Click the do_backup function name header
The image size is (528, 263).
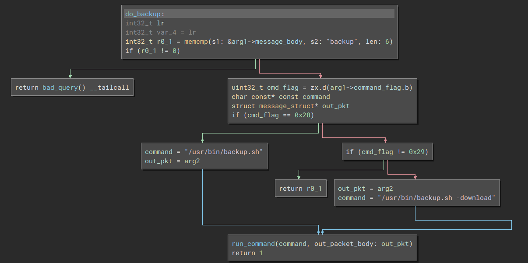point(143,14)
